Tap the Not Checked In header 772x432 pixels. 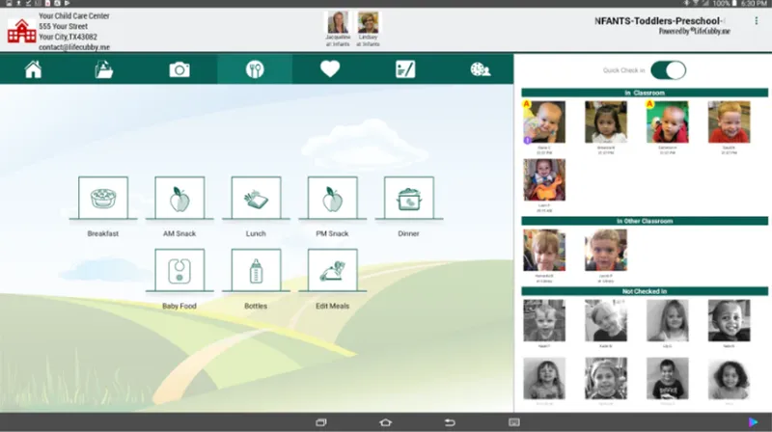click(x=645, y=291)
